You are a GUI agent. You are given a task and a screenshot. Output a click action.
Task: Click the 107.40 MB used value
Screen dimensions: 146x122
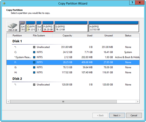point(87,72)
